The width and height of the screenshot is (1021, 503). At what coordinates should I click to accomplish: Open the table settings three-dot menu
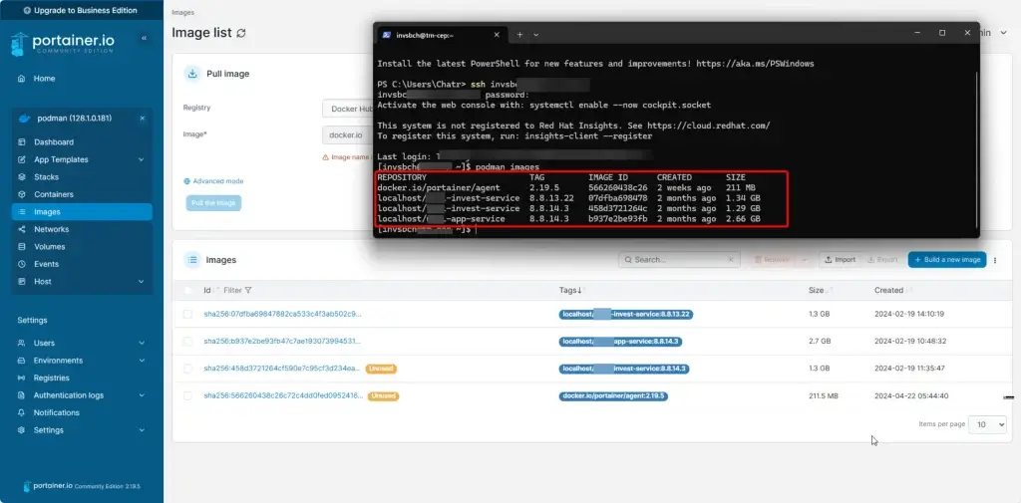tap(994, 260)
